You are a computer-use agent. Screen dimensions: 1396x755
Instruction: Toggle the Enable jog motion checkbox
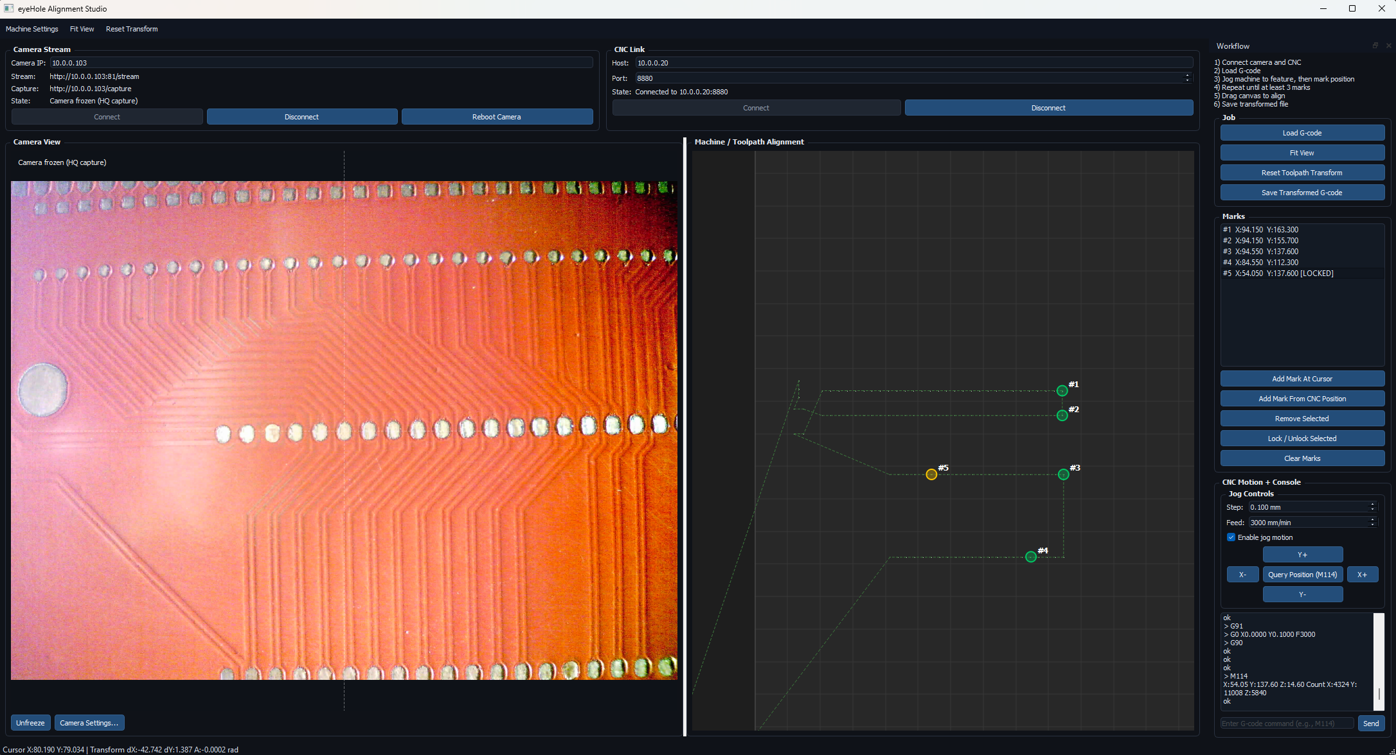[1231, 537]
